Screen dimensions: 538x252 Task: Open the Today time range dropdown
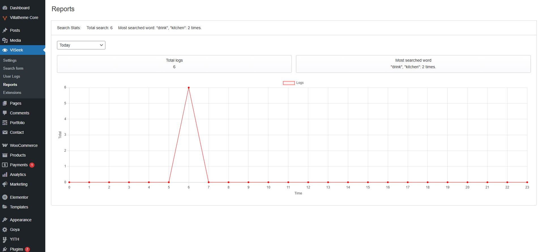81,45
